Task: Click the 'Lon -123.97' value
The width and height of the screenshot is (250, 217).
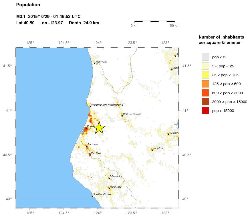Action: click(51, 23)
